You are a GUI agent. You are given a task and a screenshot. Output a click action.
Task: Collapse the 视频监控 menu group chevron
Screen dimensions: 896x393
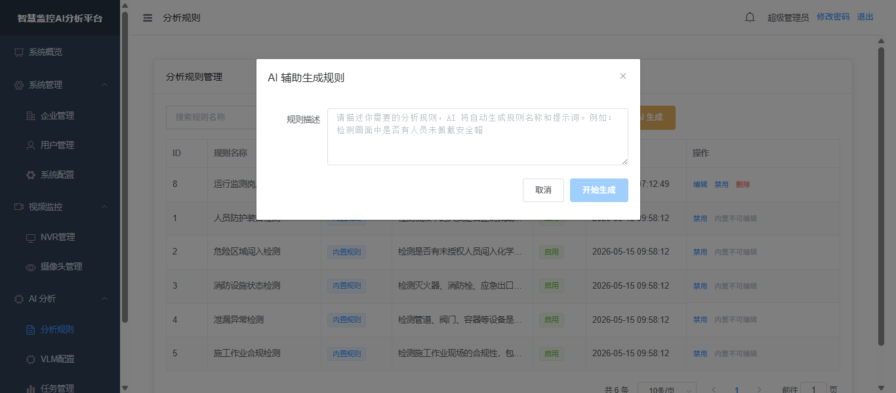click(x=105, y=207)
